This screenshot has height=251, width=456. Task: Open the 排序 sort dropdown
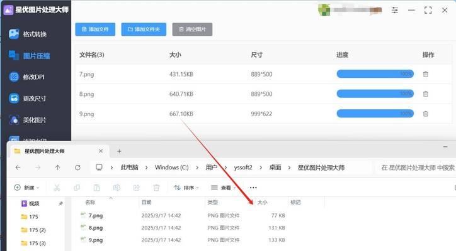coord(186,188)
